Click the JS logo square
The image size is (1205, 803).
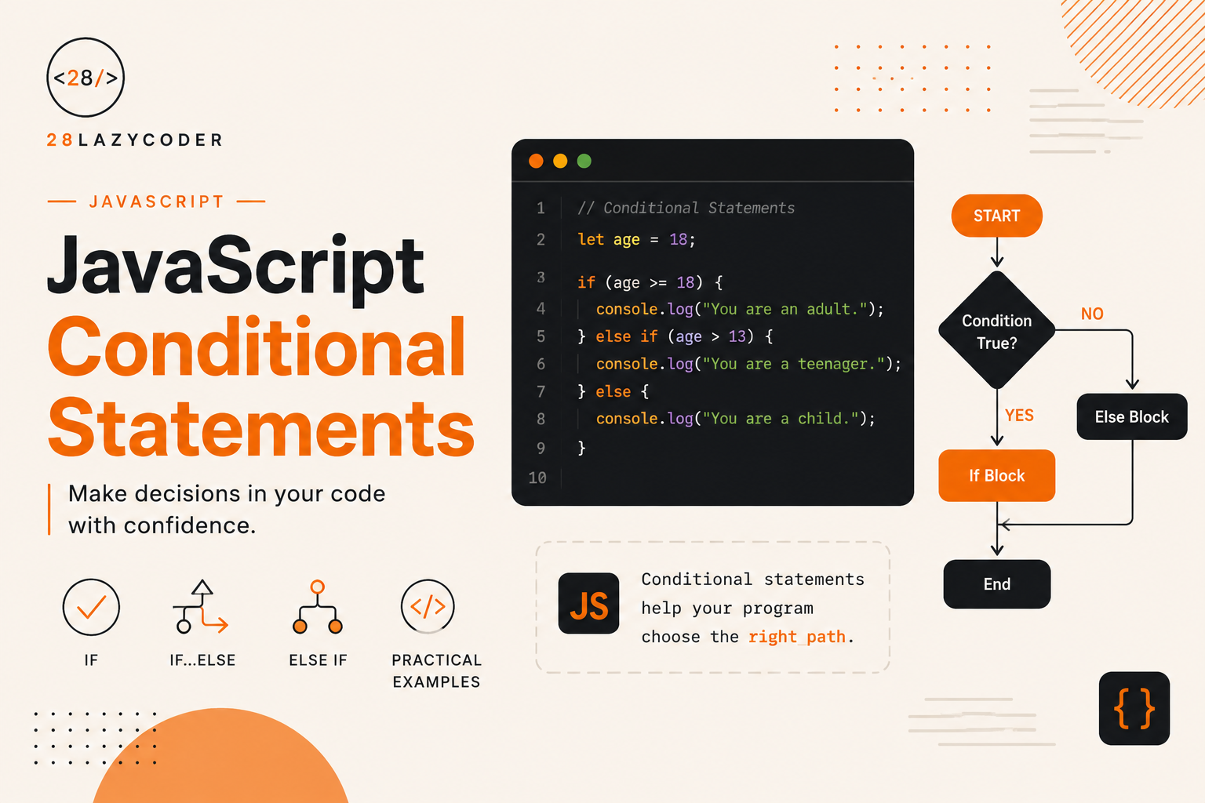click(x=588, y=603)
